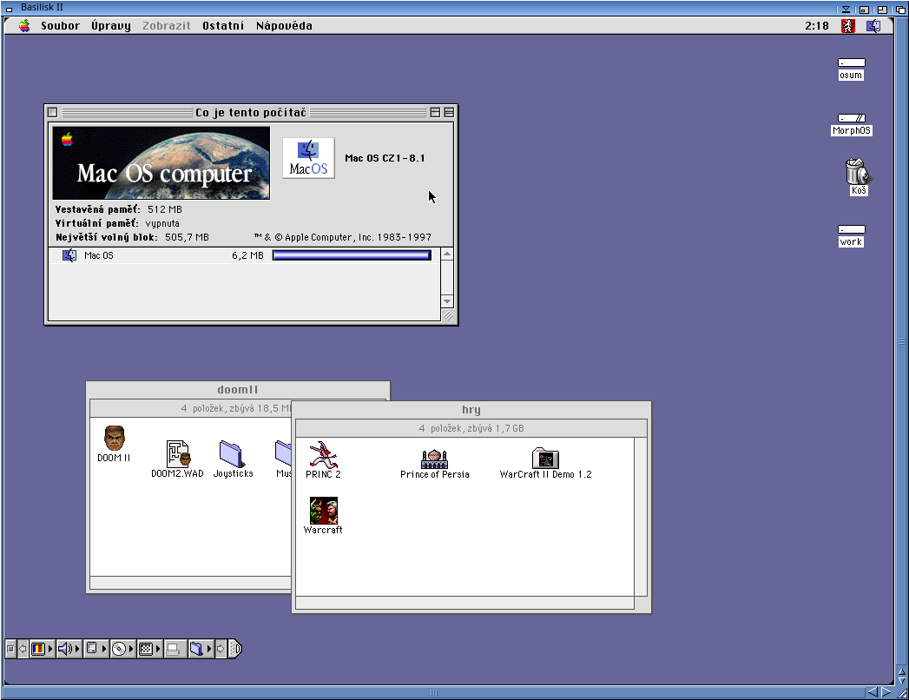Image resolution: width=909 pixels, height=700 pixels.
Task: Open the Warcraft game icon
Action: [323, 510]
